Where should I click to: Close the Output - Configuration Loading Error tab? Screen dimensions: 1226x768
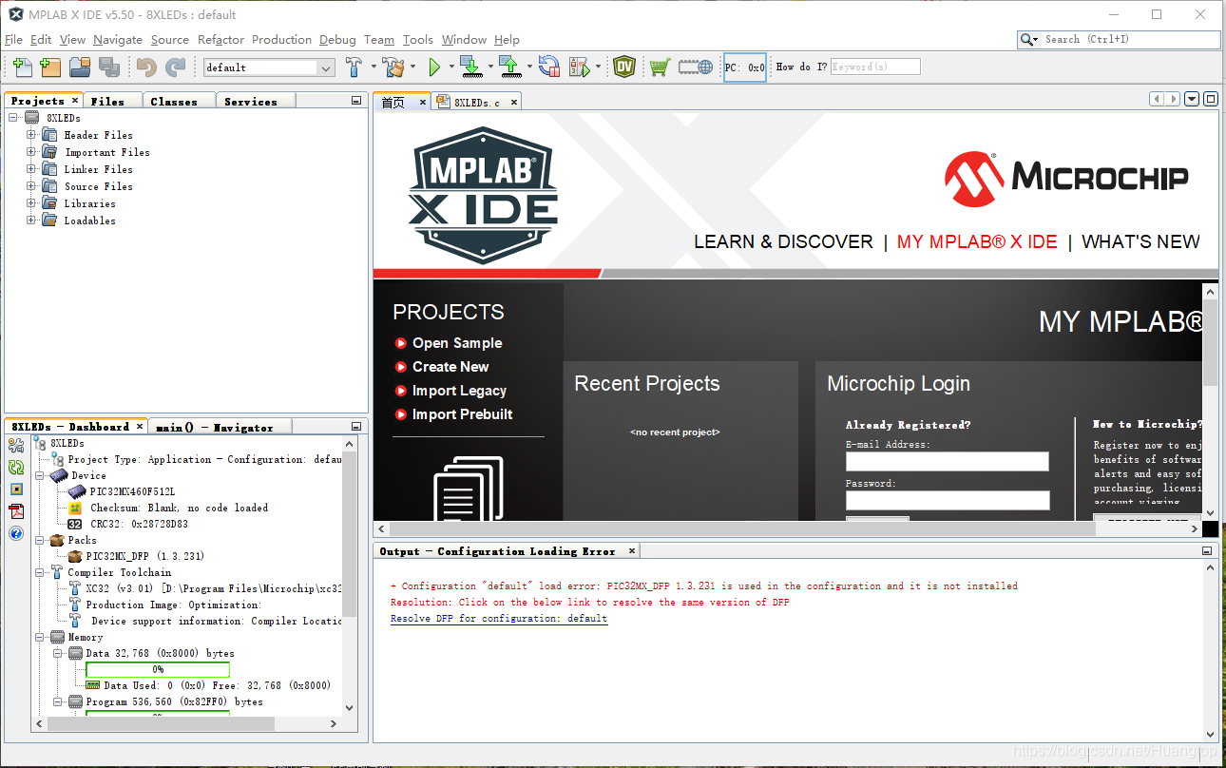pyautogui.click(x=631, y=551)
